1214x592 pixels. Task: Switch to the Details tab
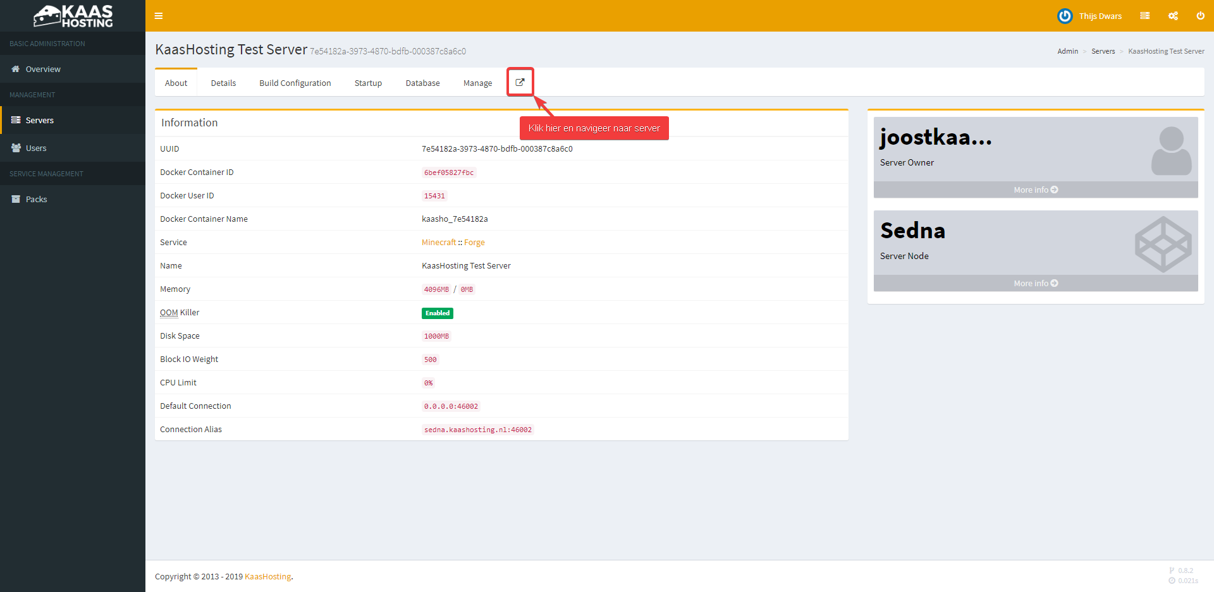click(x=223, y=83)
